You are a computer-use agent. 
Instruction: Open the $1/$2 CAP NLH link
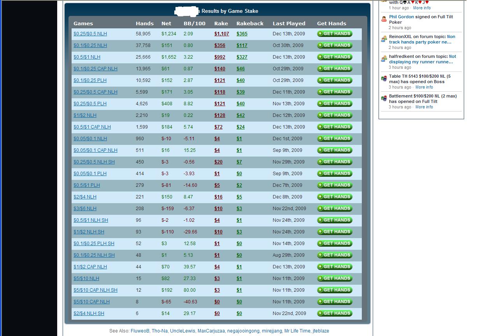[x=90, y=267]
